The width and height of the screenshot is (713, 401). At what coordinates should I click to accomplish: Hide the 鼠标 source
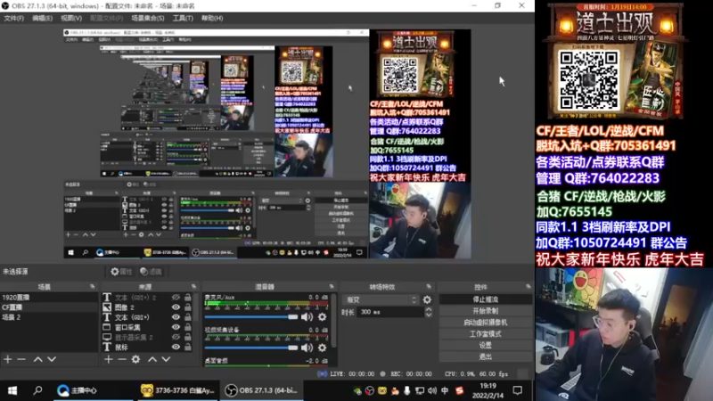click(176, 348)
